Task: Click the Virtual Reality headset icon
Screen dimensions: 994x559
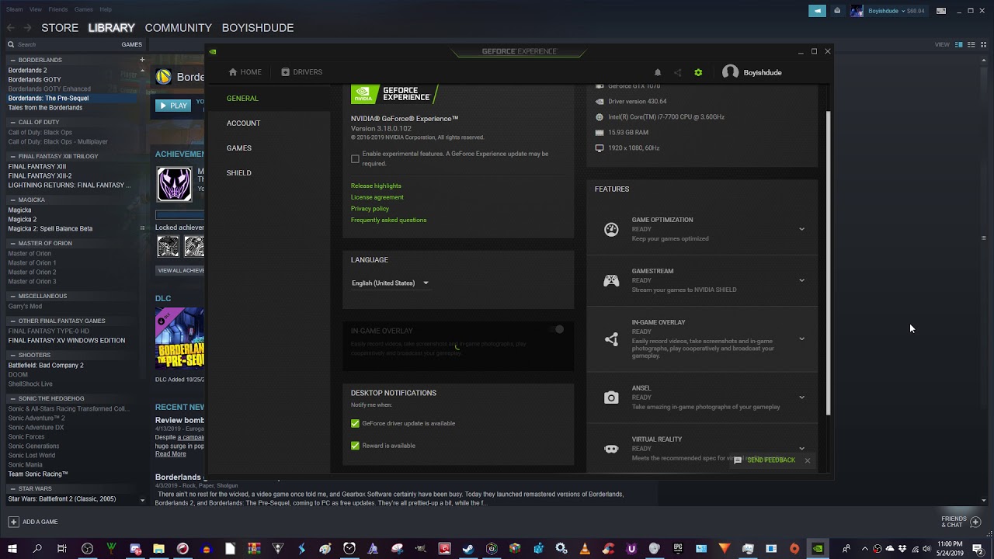Action: [x=611, y=449]
